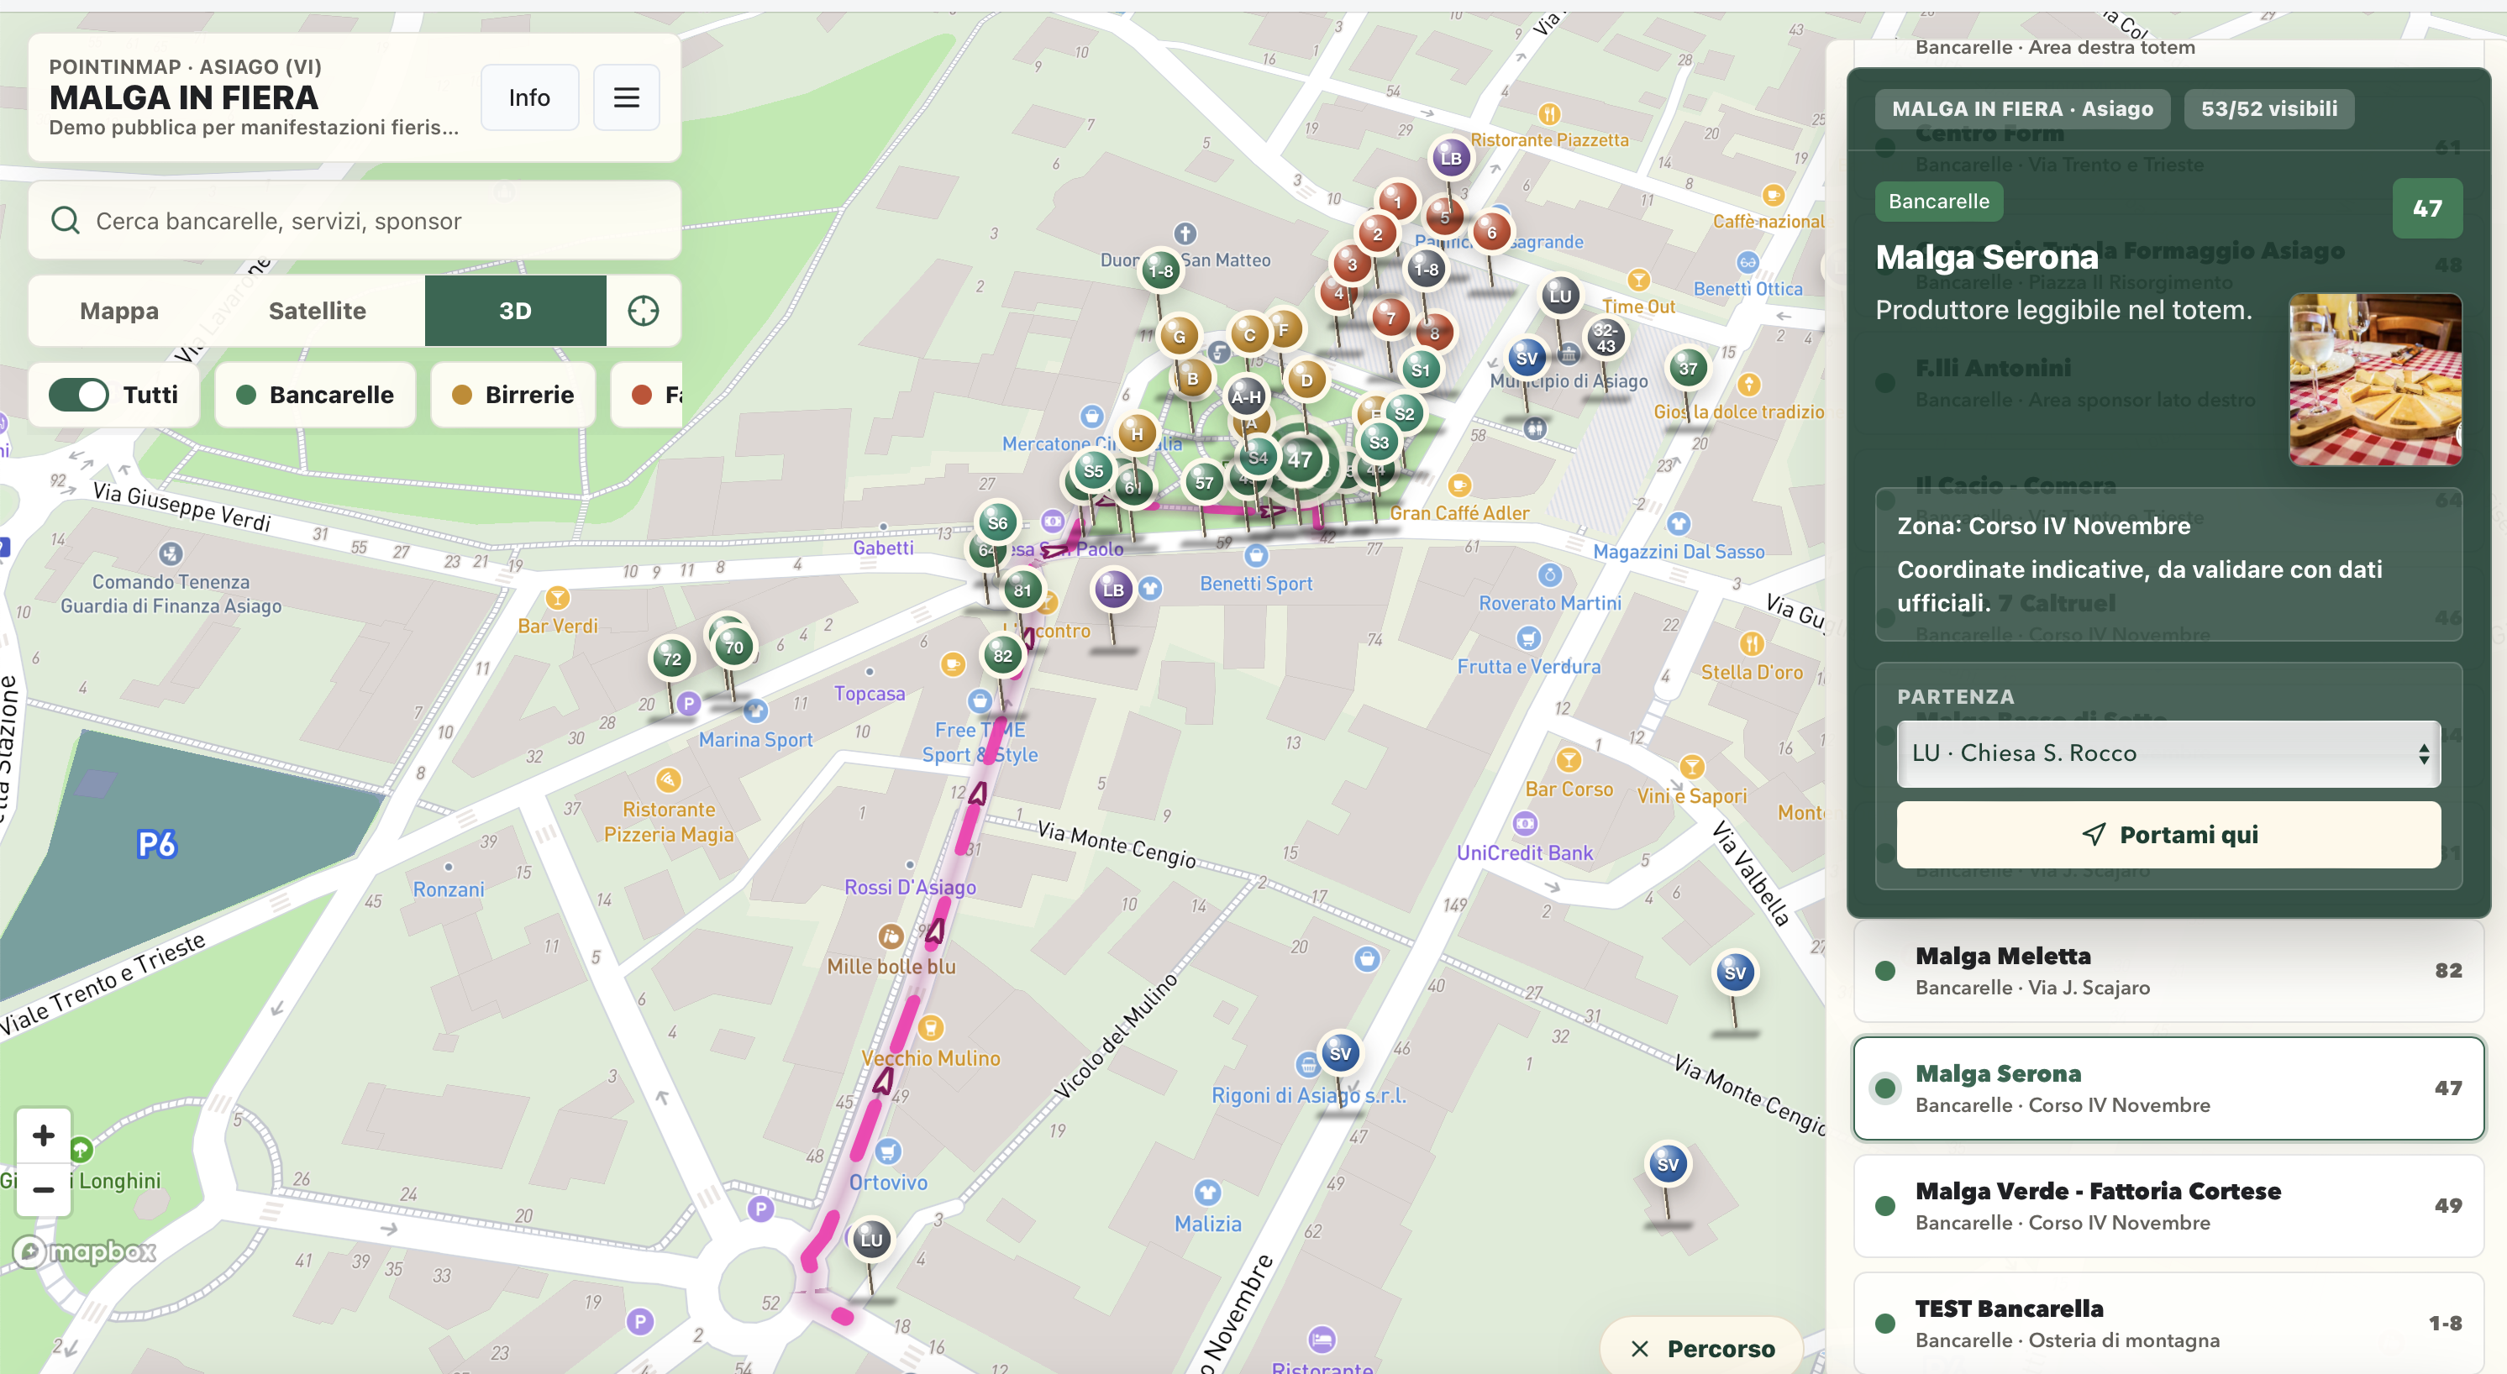Click the SV marker near Rigoni di Asiago
Viewport: 2507px width, 1374px height.
point(1340,1053)
